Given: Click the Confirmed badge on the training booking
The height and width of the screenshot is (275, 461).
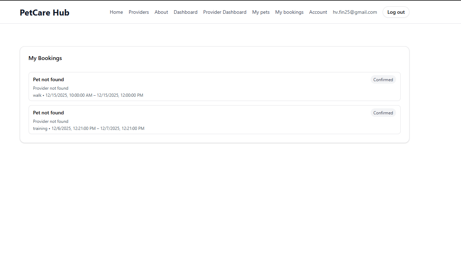Looking at the screenshot, I should (383, 113).
